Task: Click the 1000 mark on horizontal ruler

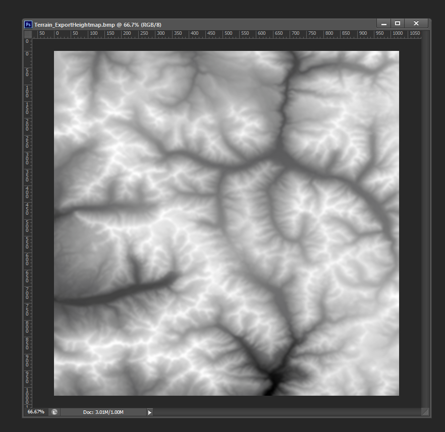Action: tap(398, 34)
